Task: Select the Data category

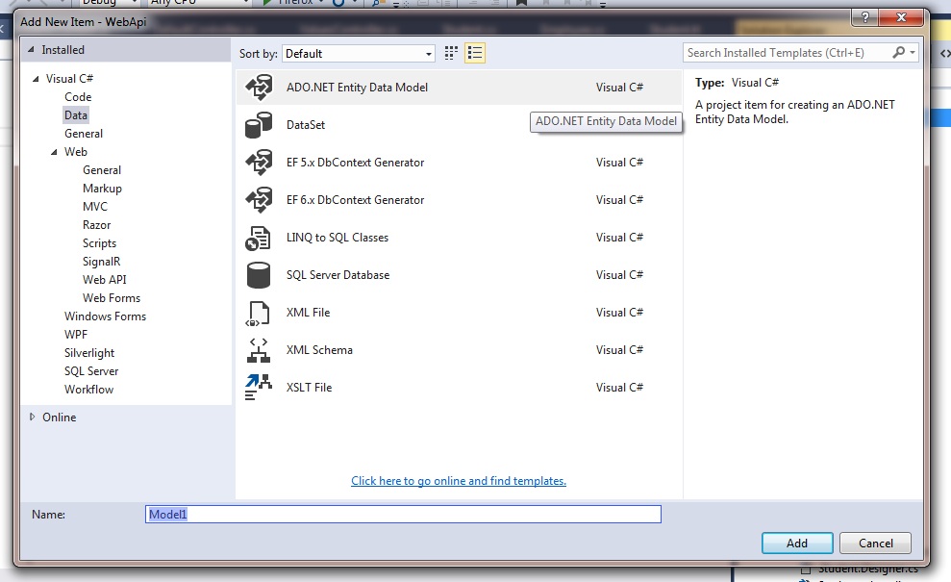Action: [x=76, y=115]
